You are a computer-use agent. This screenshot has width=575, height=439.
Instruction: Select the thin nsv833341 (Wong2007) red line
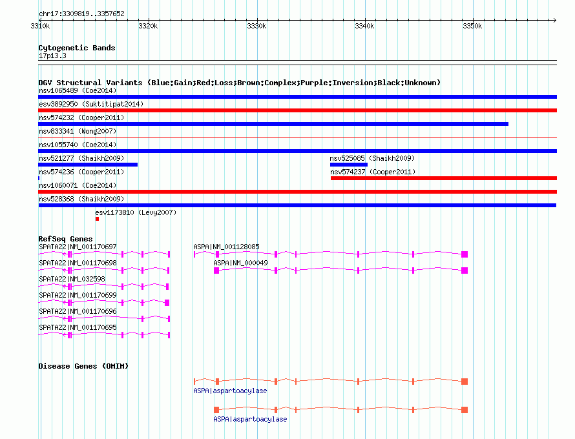[297, 138]
